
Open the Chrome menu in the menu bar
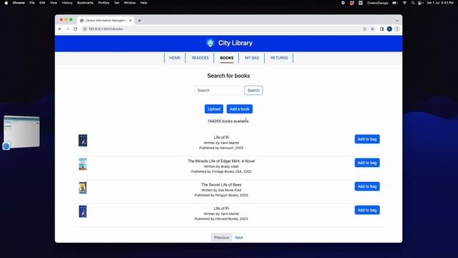[19, 3]
